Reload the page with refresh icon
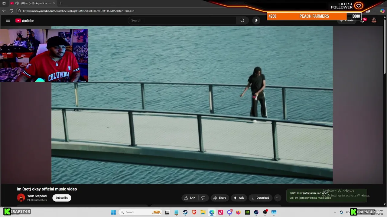 (11, 11)
